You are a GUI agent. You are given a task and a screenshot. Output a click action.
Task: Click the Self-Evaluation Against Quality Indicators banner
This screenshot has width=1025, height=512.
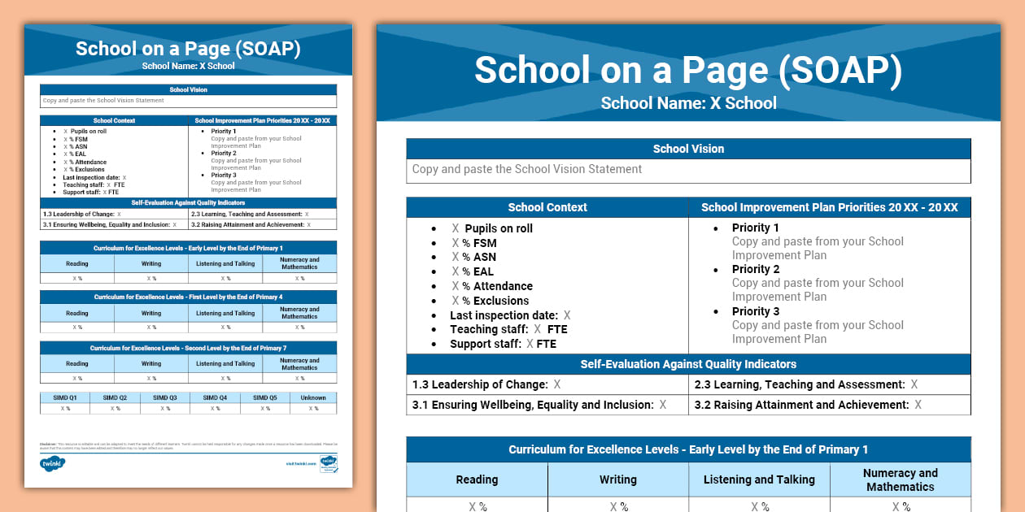[x=688, y=364]
